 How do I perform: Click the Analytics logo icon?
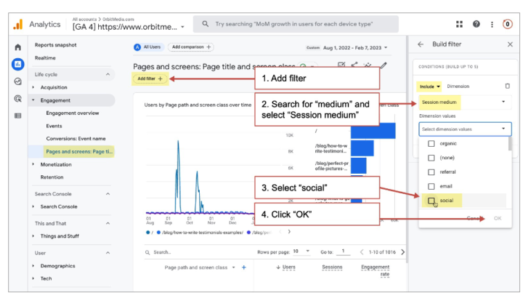coord(18,24)
